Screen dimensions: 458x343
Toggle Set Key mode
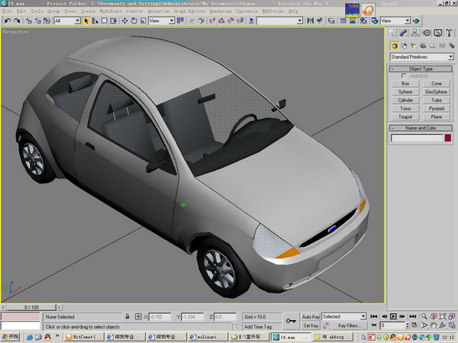point(311,325)
